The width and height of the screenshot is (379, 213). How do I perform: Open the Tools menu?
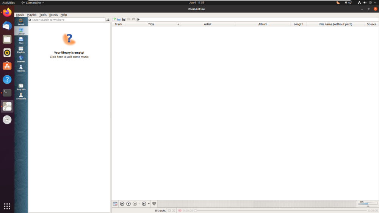click(x=43, y=15)
